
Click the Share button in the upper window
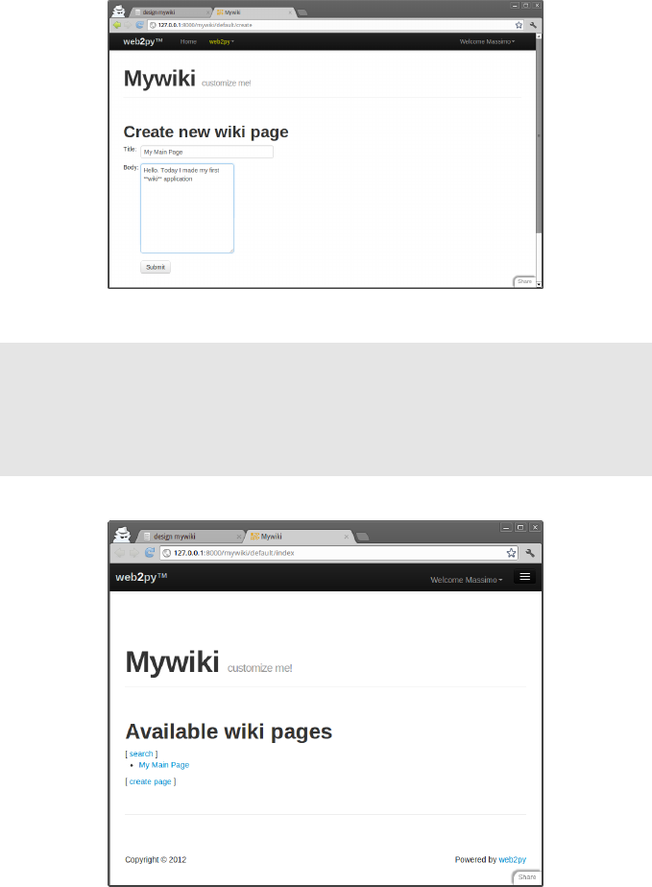tap(524, 281)
